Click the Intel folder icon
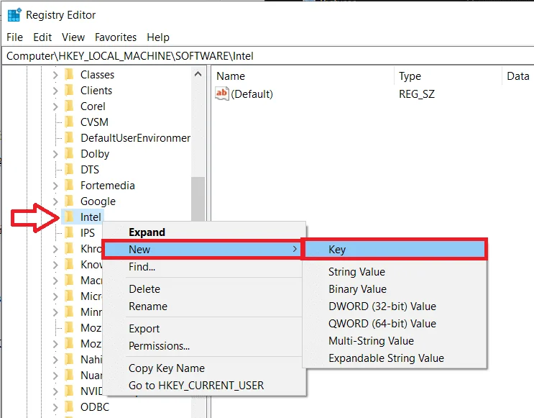The width and height of the screenshot is (534, 418). pos(69,217)
